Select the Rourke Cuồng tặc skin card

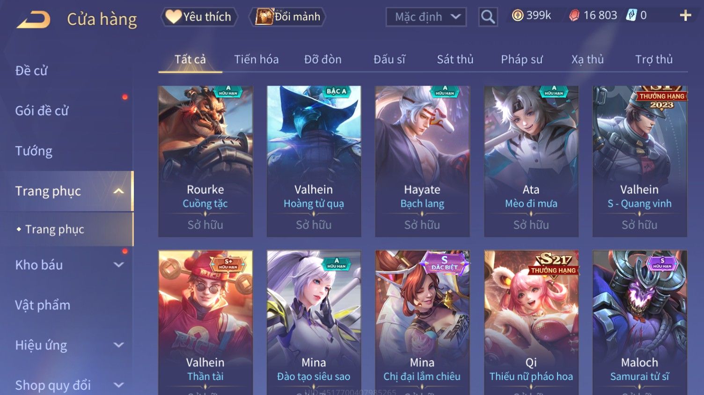(205, 161)
